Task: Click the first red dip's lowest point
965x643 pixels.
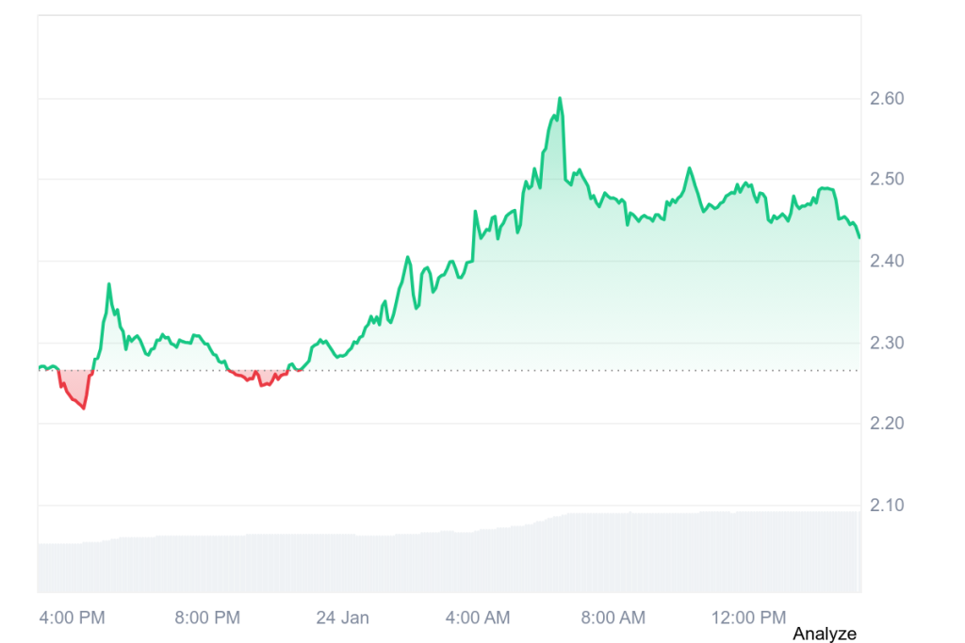Action: click(x=84, y=408)
